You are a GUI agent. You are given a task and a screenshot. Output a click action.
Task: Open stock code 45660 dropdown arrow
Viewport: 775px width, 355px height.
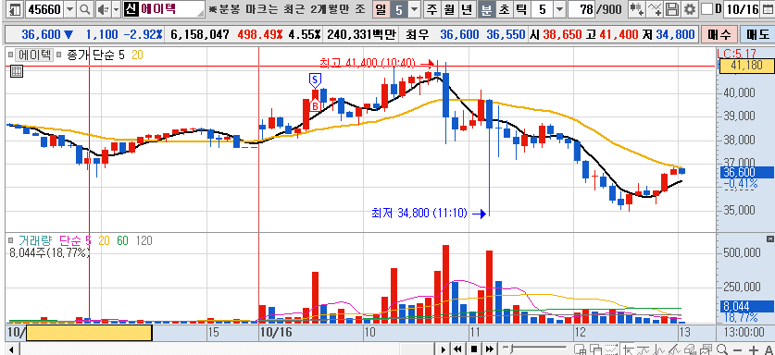tap(69, 9)
